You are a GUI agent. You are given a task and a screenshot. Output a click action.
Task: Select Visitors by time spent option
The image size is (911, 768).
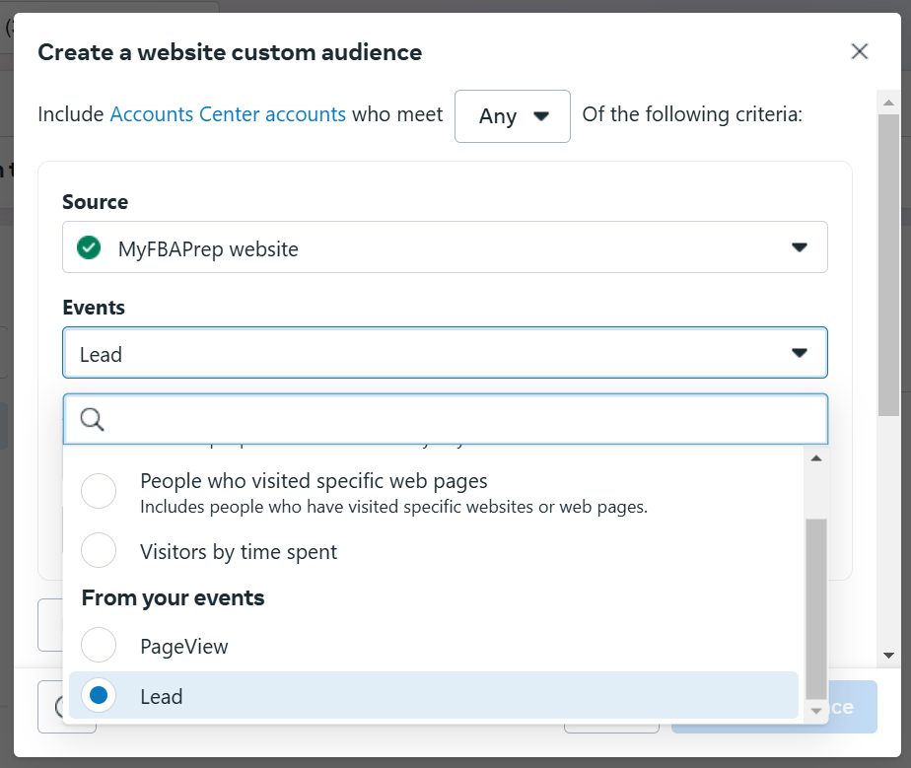click(99, 551)
